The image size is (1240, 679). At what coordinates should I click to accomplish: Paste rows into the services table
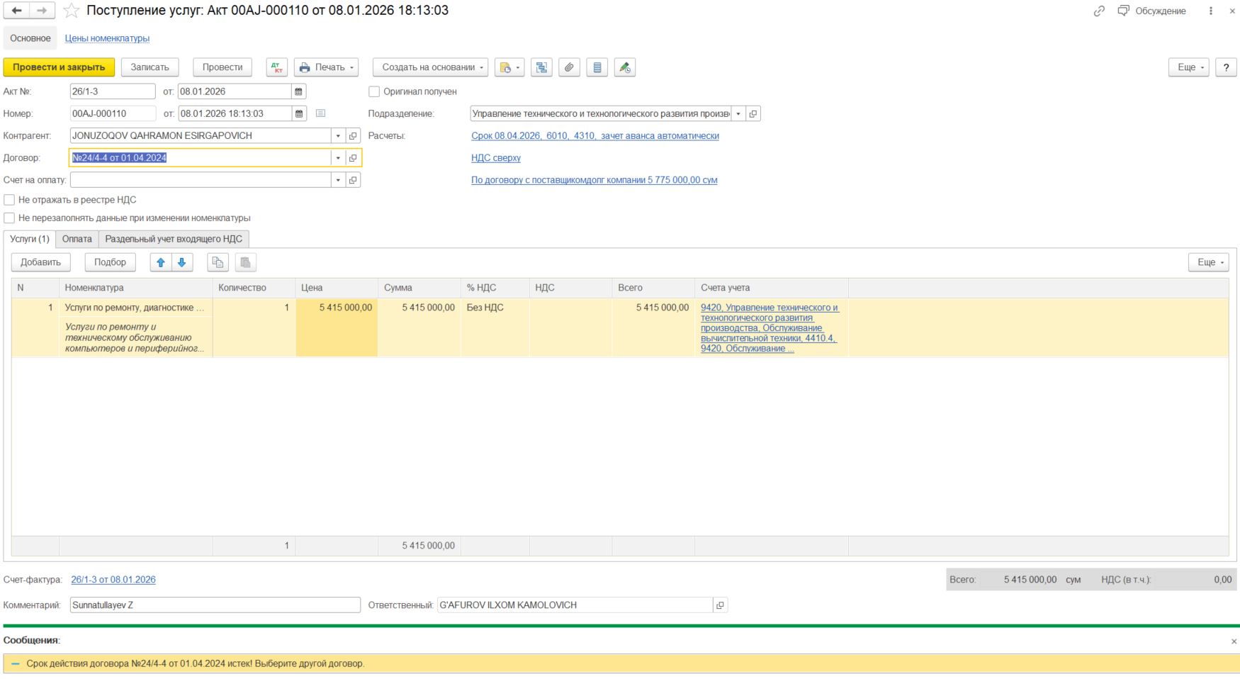point(245,262)
